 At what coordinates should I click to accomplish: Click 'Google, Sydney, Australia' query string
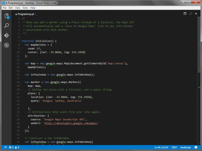pos(62,101)
